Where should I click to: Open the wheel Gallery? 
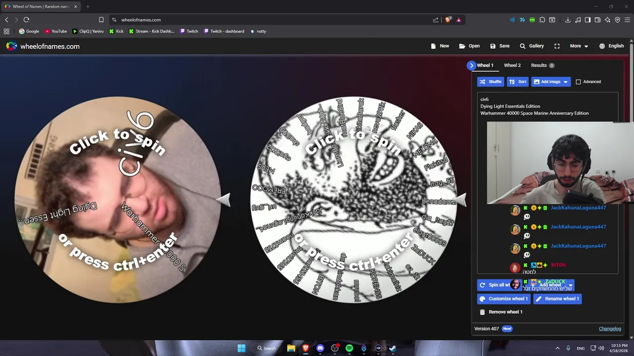point(531,46)
